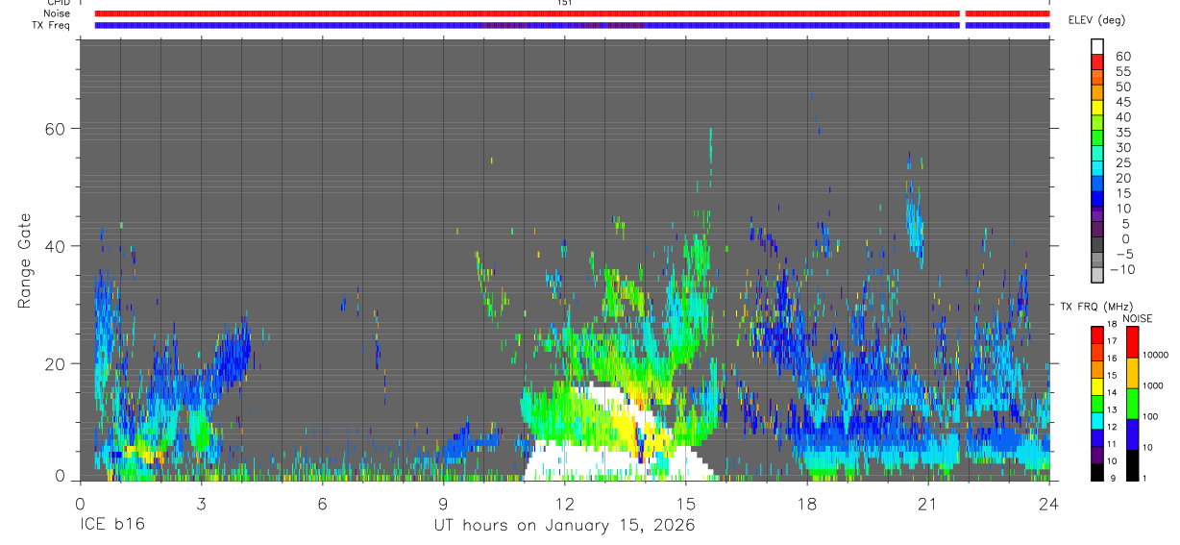This screenshot has width=1180, height=545.
Task: Click the 60 value on ELEV legend
Action: (x=1122, y=57)
